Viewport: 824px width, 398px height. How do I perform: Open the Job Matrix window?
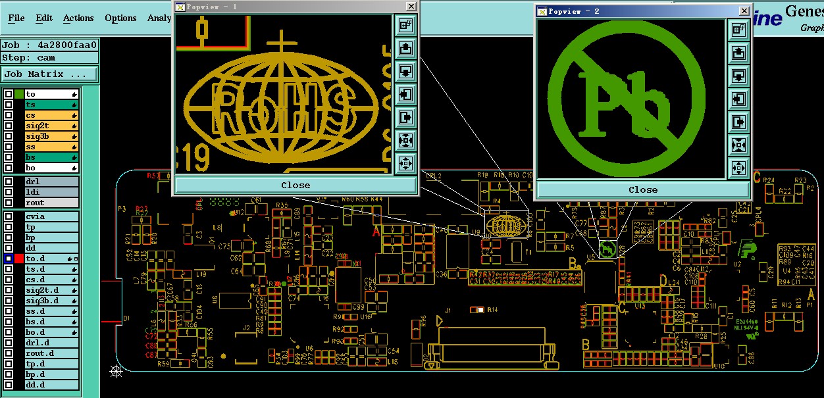point(49,74)
